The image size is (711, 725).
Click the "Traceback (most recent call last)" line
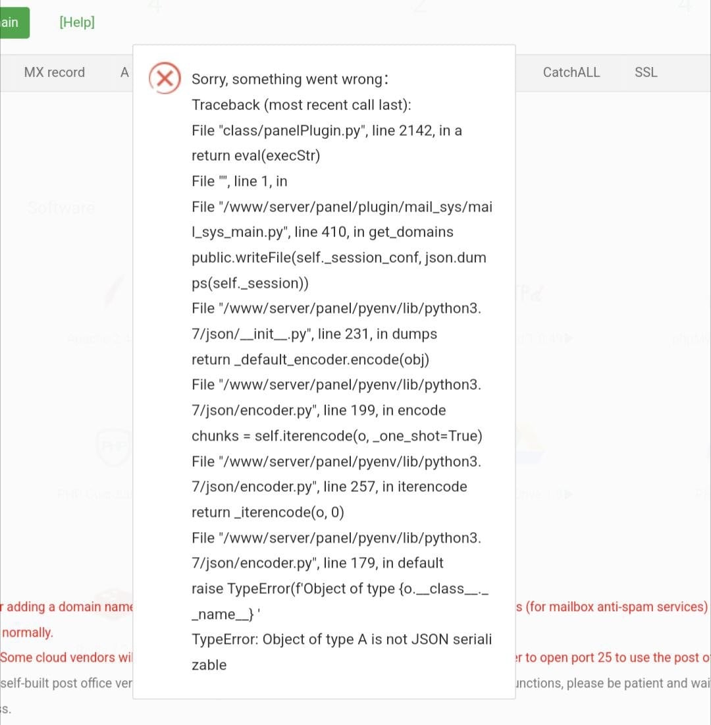(x=302, y=105)
